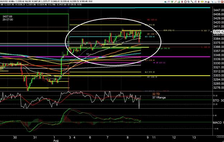Minimize the chart window
Screen dimensions: 224x142
[x=216, y=2]
